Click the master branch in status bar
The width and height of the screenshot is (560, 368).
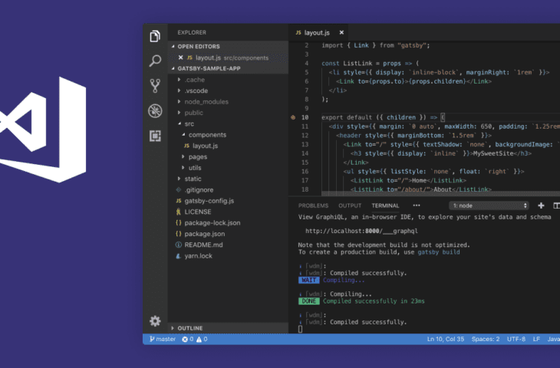[x=163, y=339]
